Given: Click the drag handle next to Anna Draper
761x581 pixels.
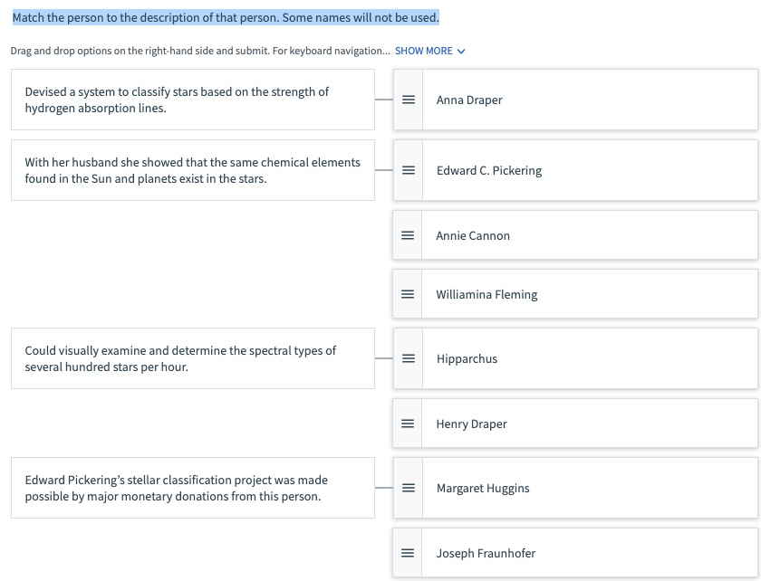Looking at the screenshot, I should click(409, 100).
